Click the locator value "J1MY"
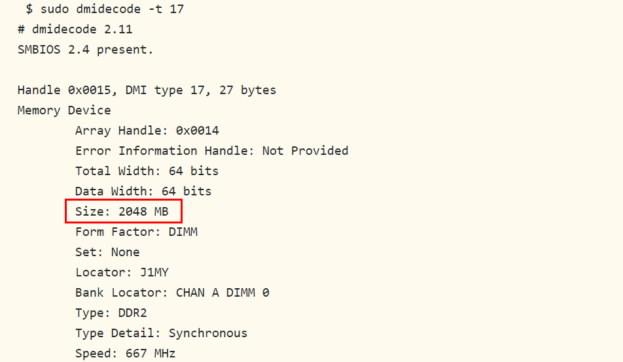Image resolution: width=623 pixels, height=362 pixels. pos(154,272)
